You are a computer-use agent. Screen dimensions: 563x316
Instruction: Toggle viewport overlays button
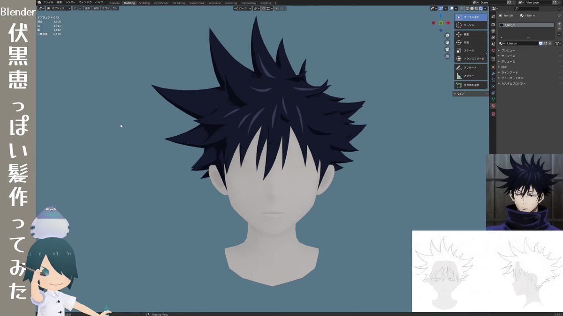(451, 8)
